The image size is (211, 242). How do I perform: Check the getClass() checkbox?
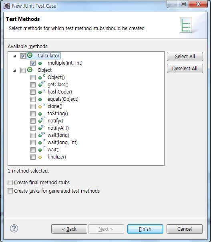[33, 85]
